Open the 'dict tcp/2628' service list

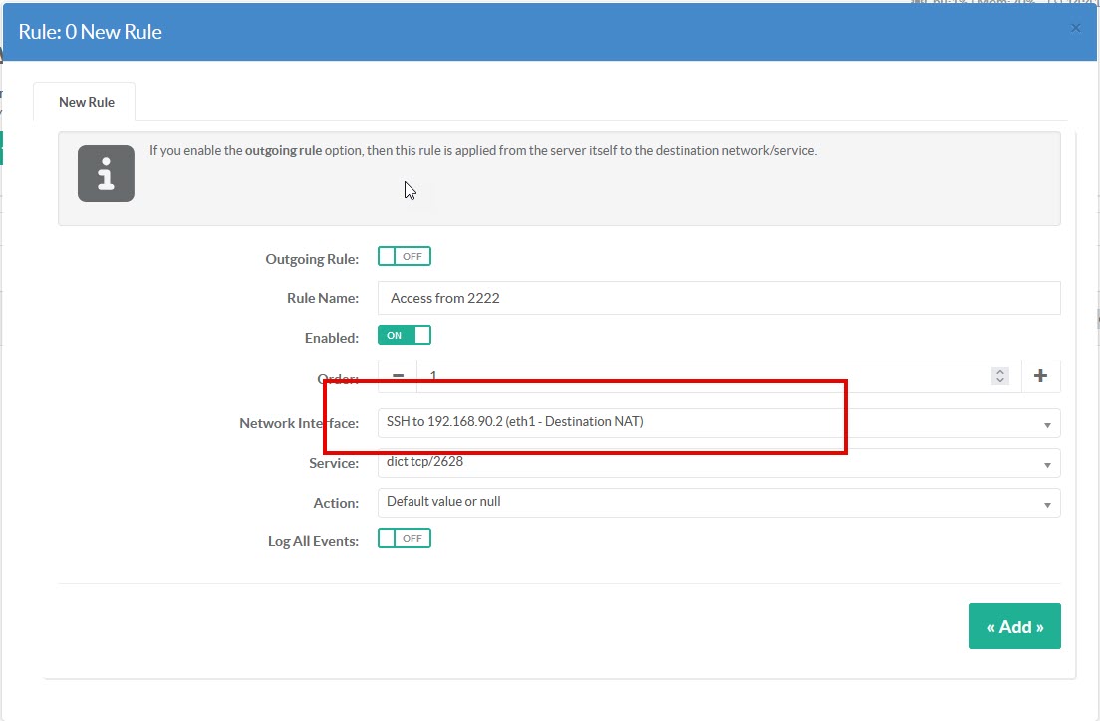pos(697,463)
